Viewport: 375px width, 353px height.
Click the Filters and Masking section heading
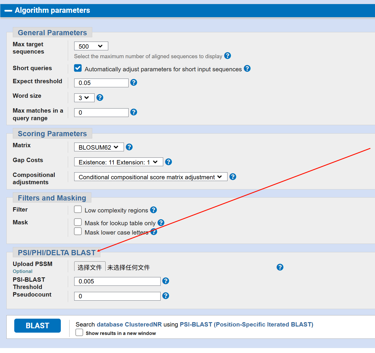point(52,198)
